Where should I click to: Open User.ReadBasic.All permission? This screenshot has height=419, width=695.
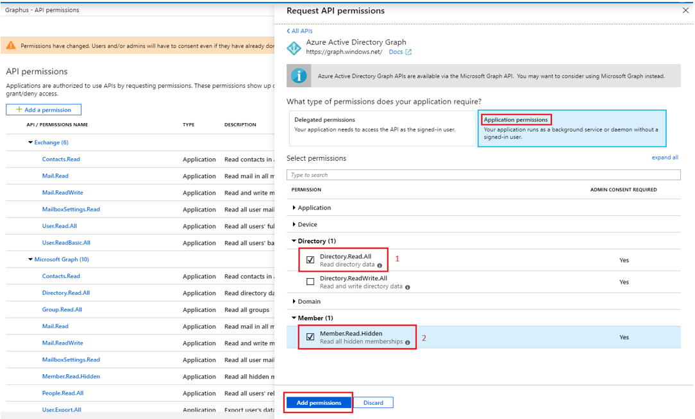tap(66, 243)
